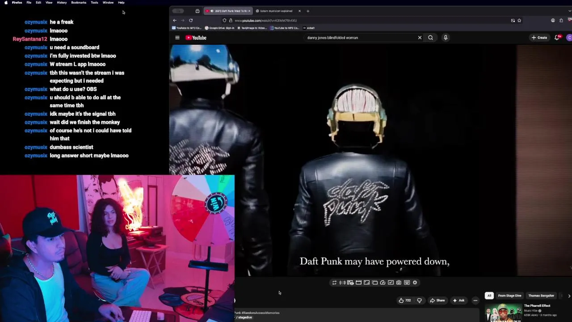Viewport: 572px width, 322px height.
Task: Open the Firefox application menu
Action: coord(17,3)
